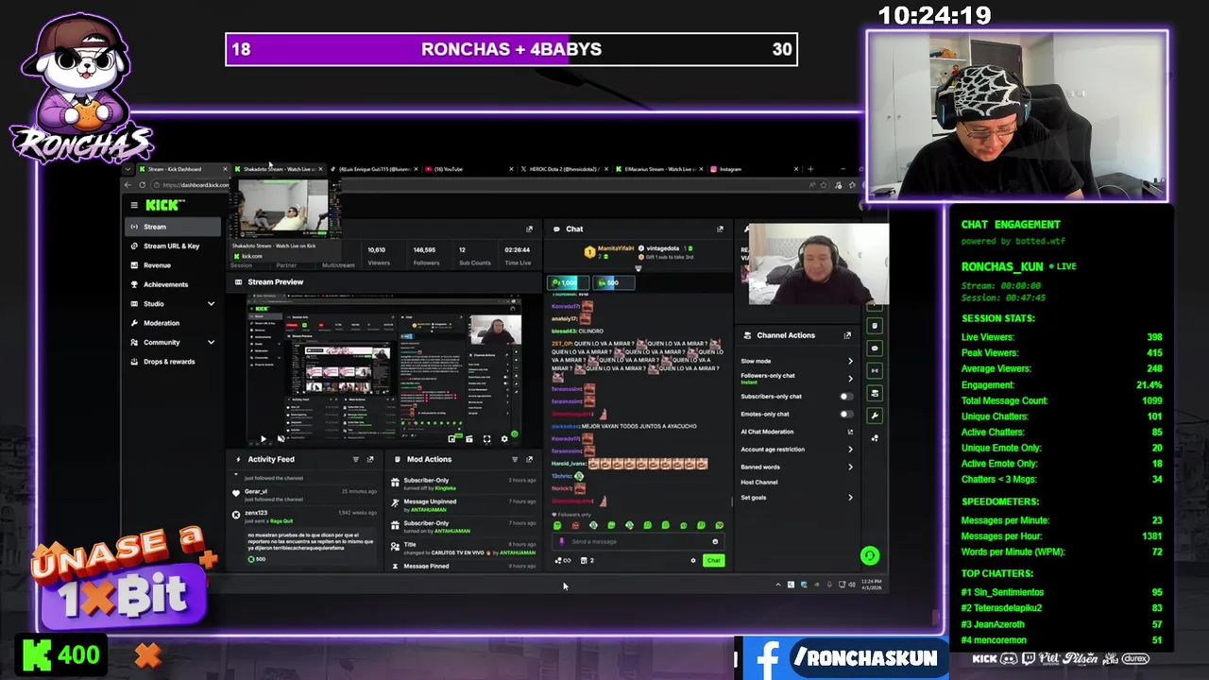Click the Stream Preview video thumbnail
This screenshot has width=1209, height=680.
[x=384, y=368]
